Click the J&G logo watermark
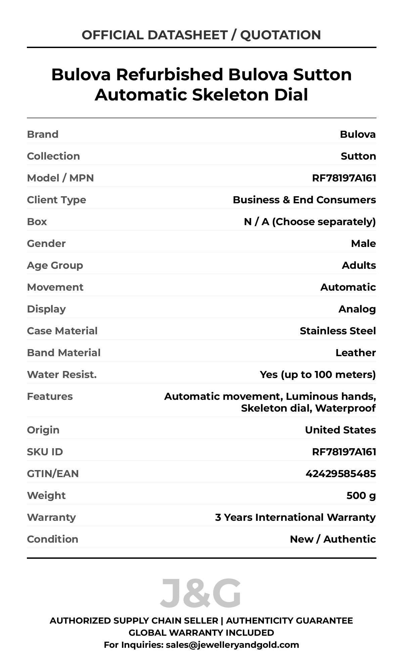The width and height of the screenshot is (403, 672). coord(200,593)
